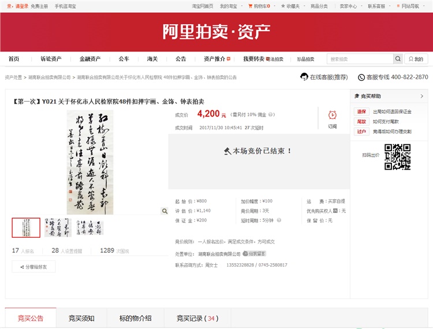The height and width of the screenshot is (329, 433).
Task: Click the 分享给好友 share button
Action: [x=33, y=267]
